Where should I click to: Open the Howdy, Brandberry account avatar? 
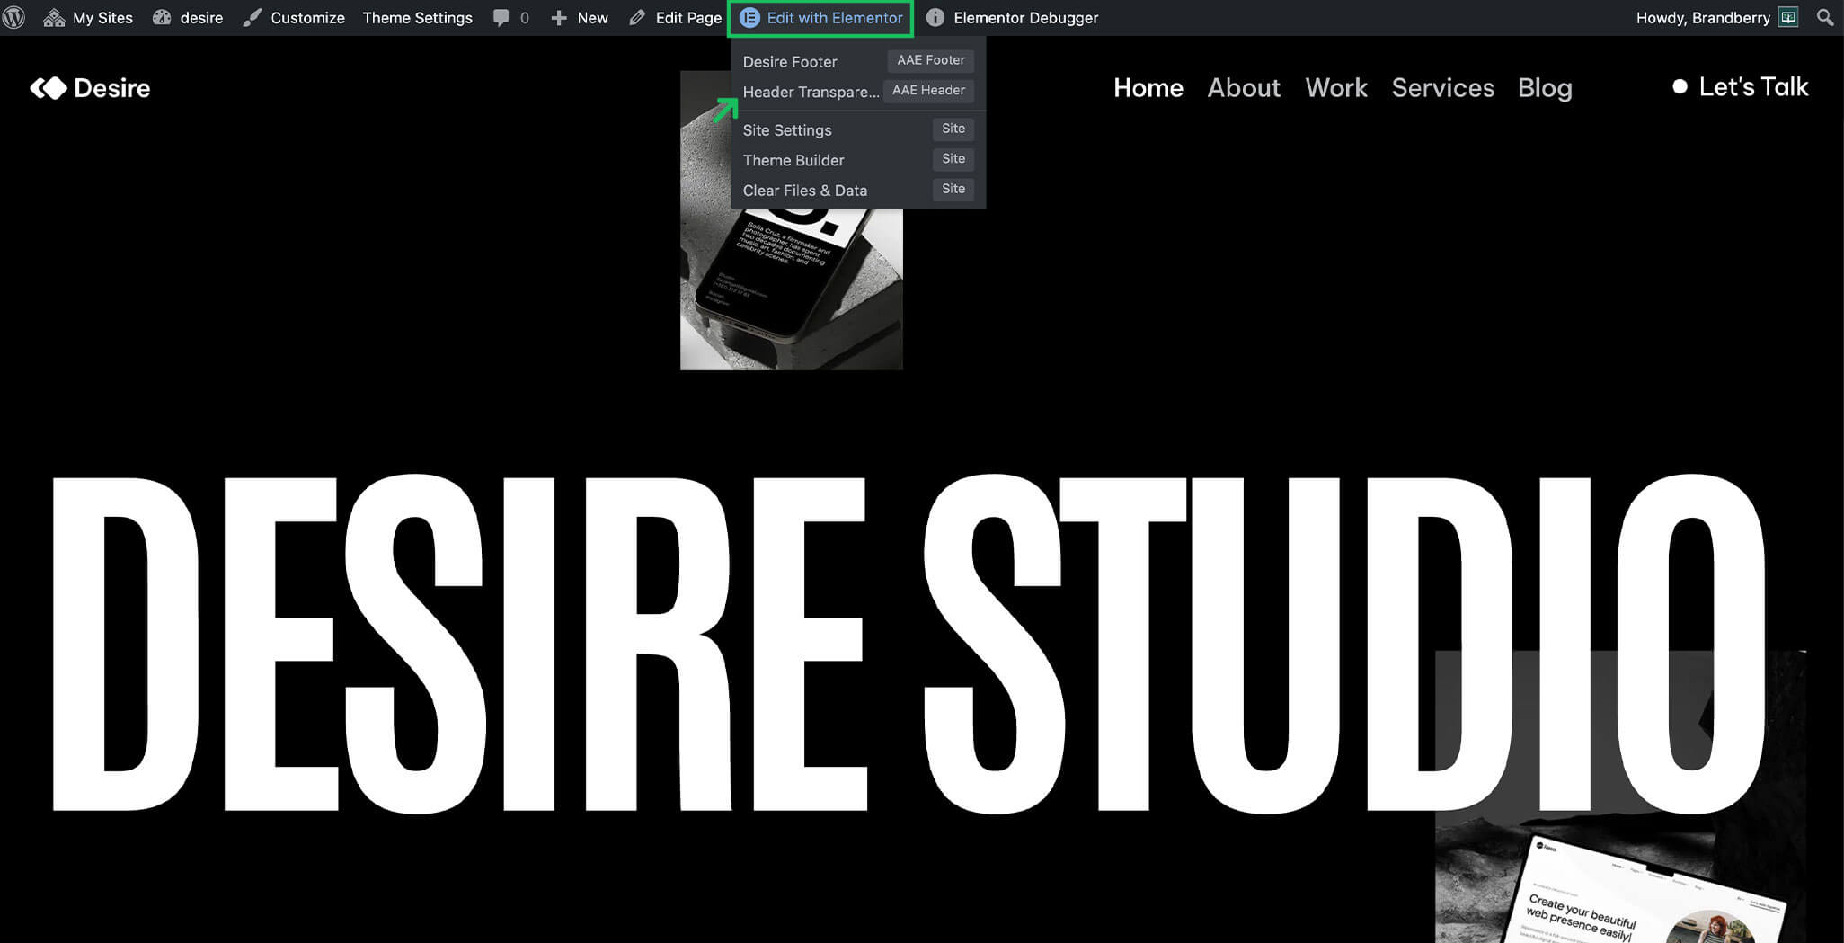pos(1788,18)
